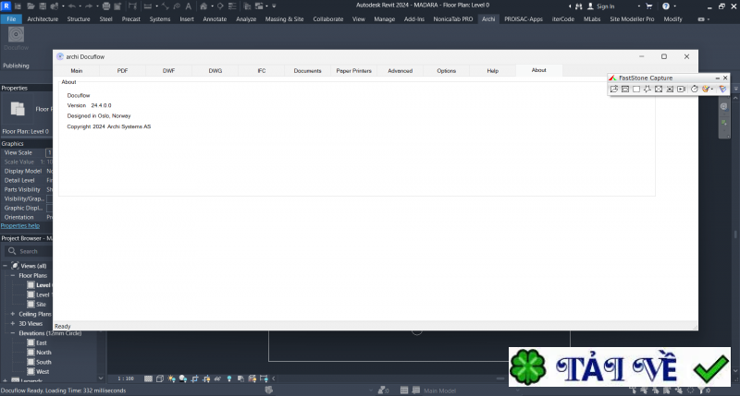Open the view scale 1 : 100 selector

126,378
